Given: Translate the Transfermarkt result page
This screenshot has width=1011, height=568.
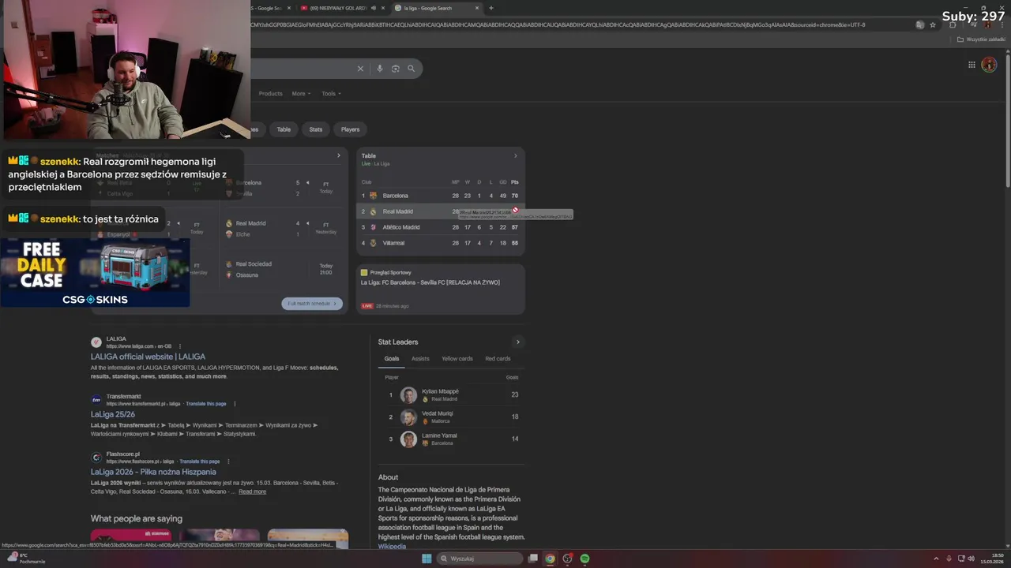Looking at the screenshot, I should click(x=206, y=403).
